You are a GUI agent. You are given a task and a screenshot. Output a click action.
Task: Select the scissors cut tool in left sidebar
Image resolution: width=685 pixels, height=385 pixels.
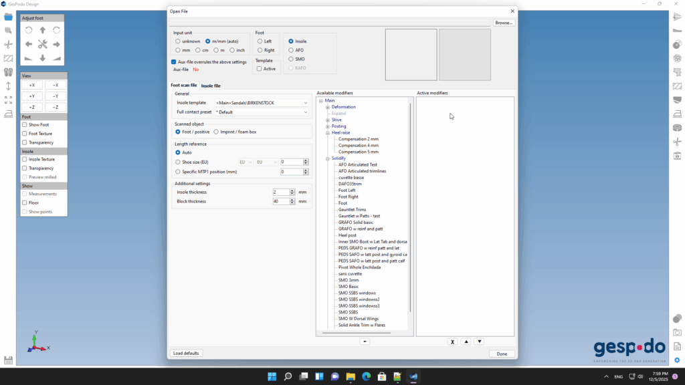pyautogui.click(x=8, y=44)
